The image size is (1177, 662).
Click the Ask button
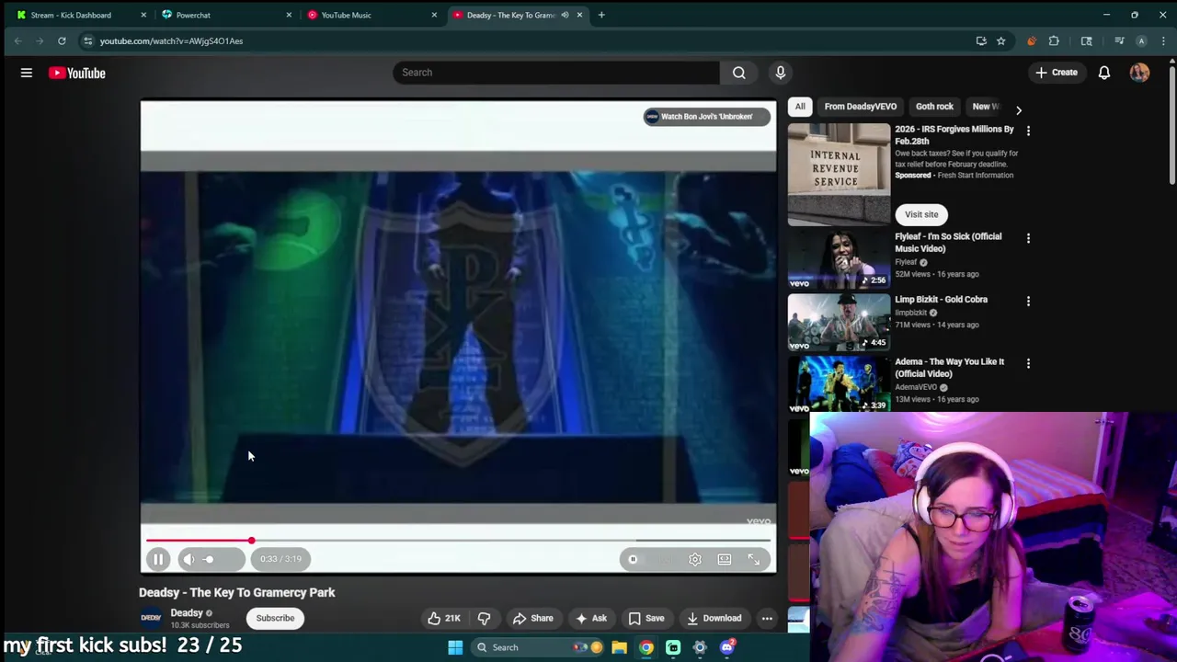pyautogui.click(x=591, y=618)
